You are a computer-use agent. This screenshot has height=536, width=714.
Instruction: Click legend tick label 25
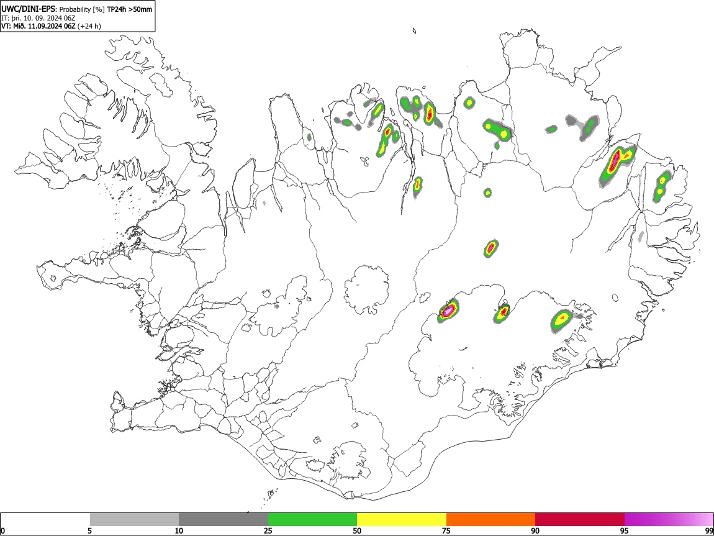268,530
